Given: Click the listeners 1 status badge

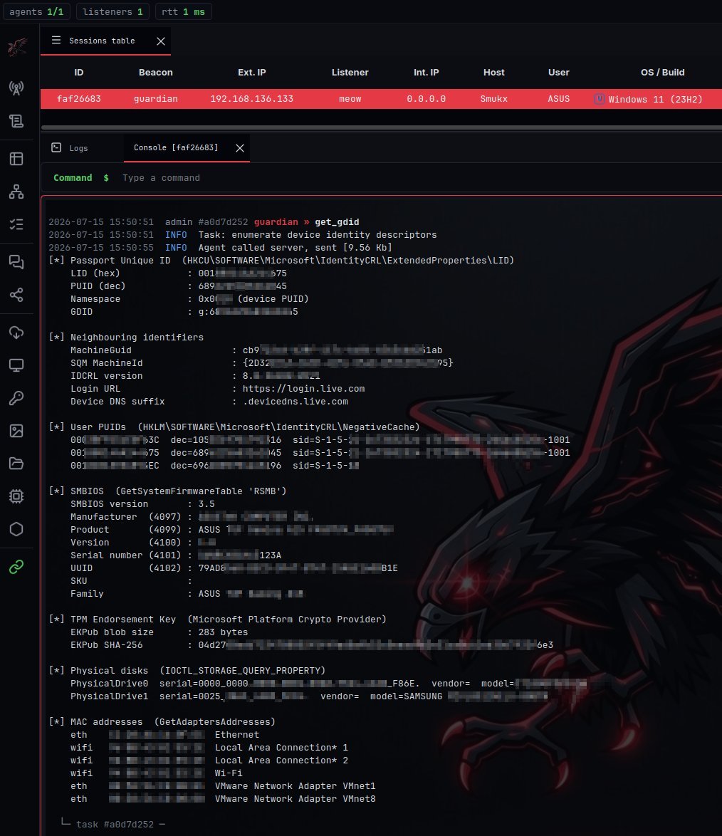Looking at the screenshot, I should [113, 11].
